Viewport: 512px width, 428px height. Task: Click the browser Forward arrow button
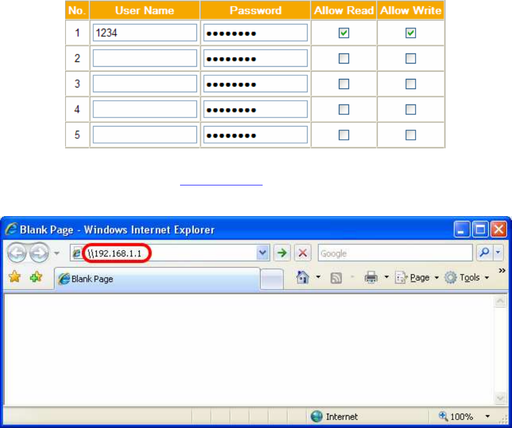[39, 253]
